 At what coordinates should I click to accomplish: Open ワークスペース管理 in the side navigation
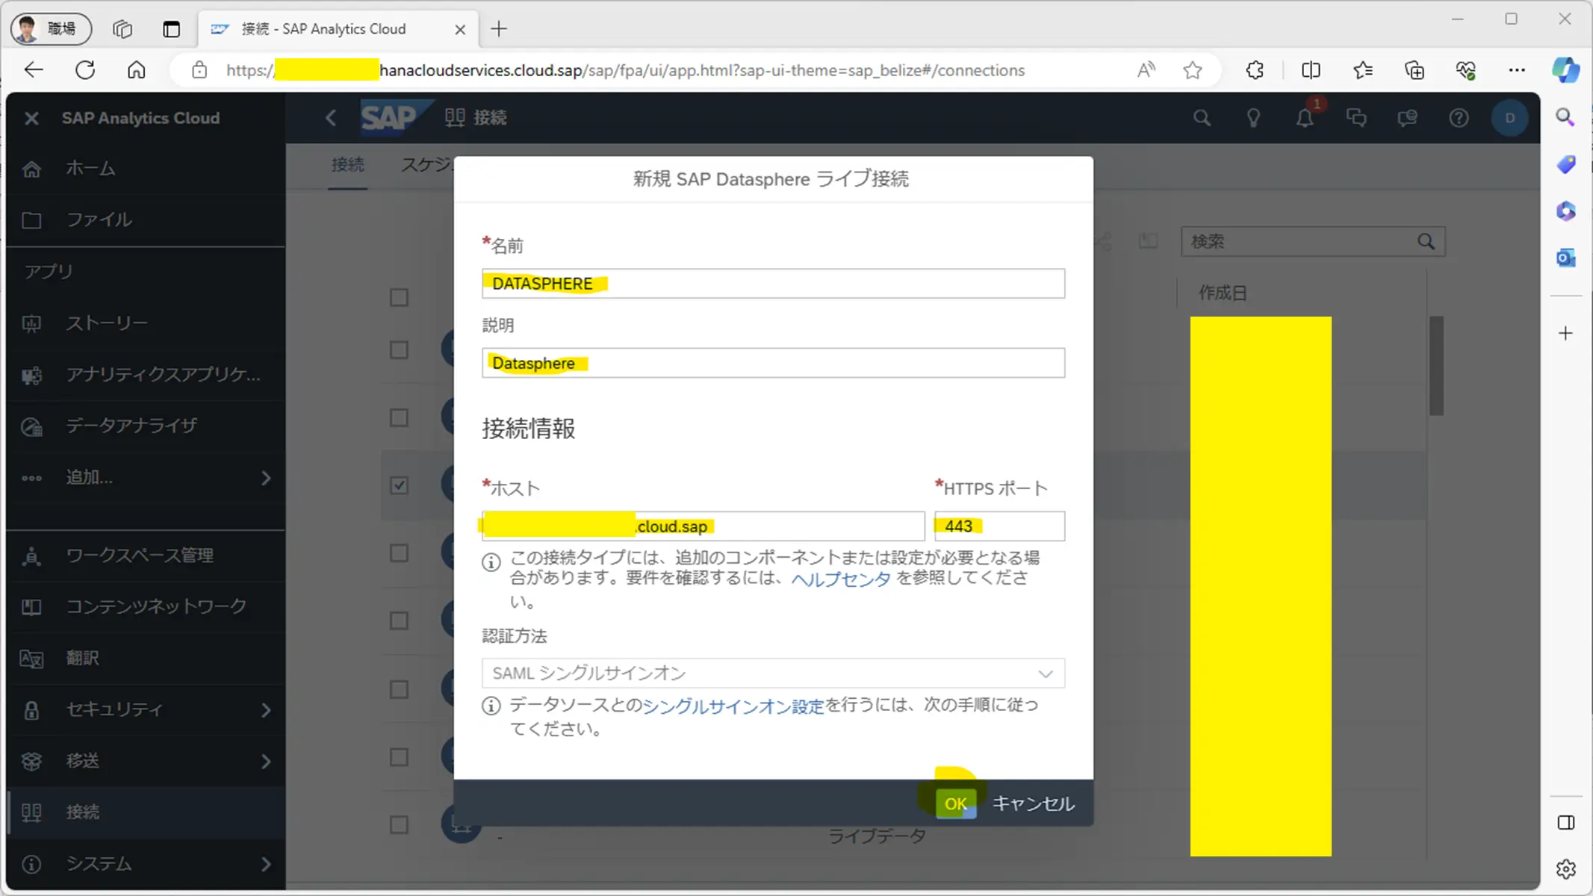tap(146, 556)
